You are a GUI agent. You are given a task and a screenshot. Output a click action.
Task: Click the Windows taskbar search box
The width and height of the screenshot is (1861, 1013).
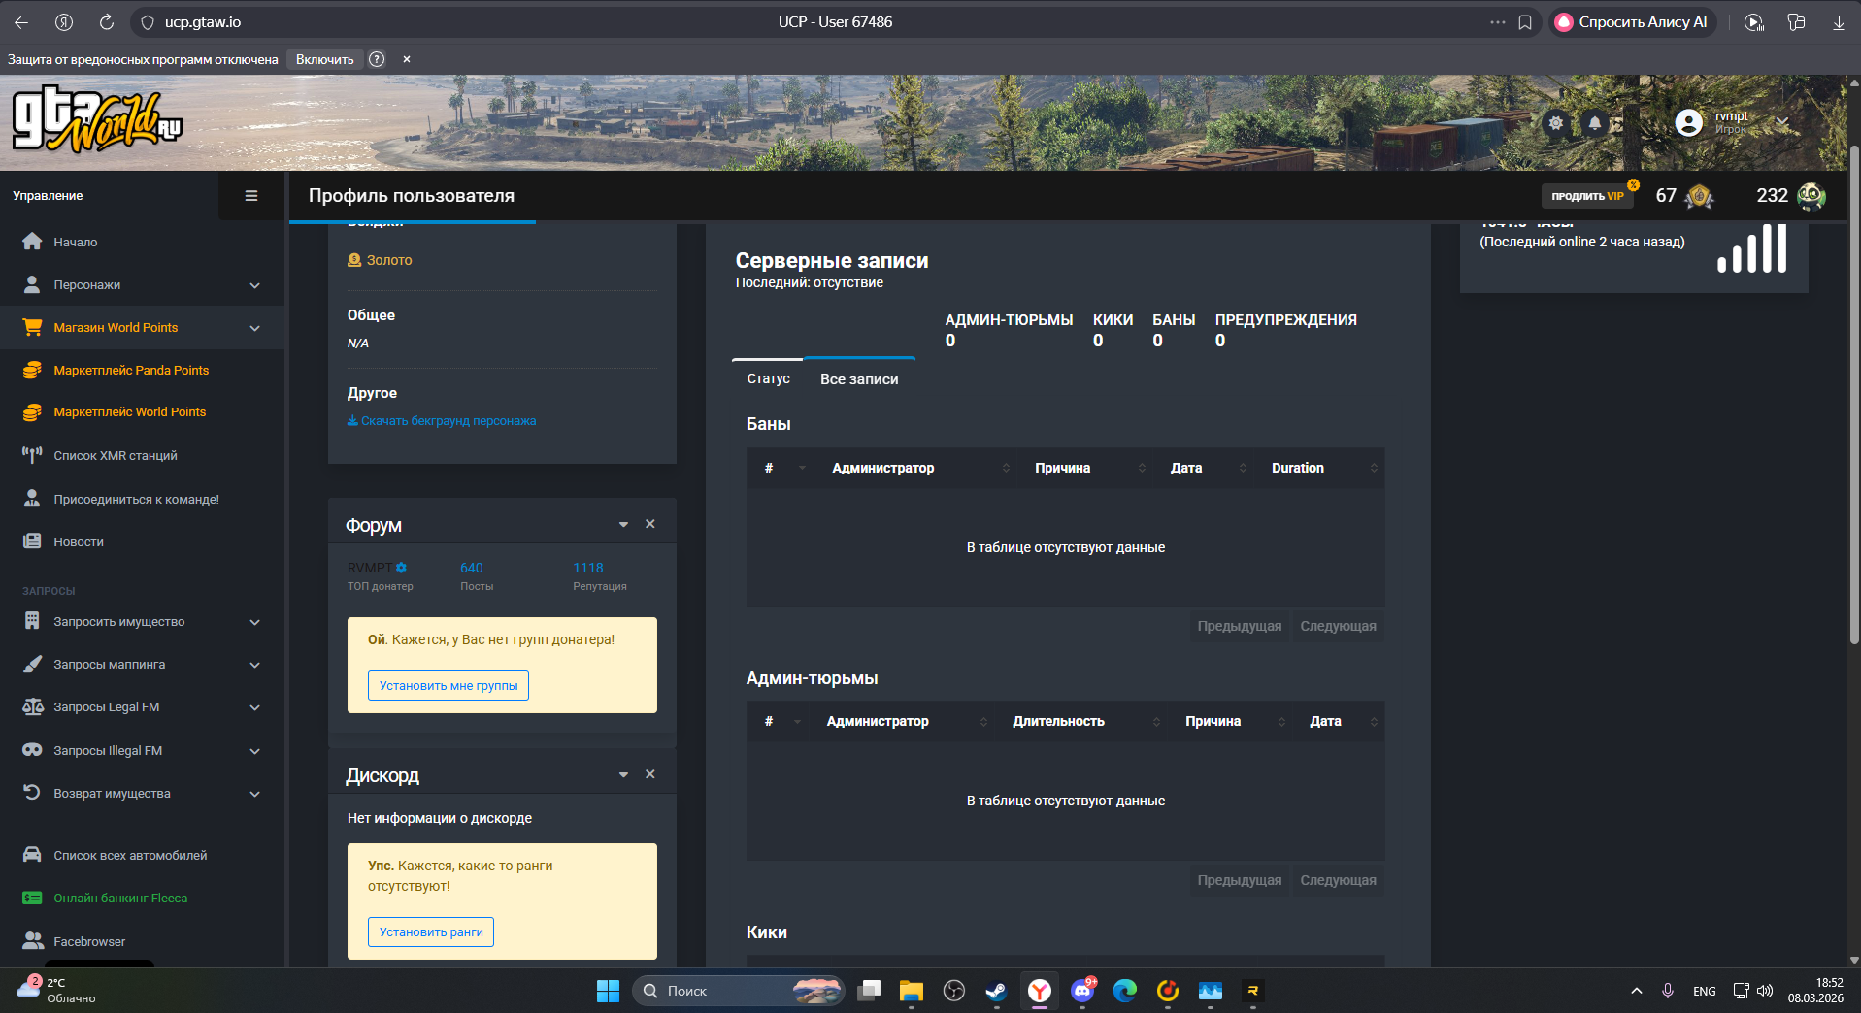point(738,991)
